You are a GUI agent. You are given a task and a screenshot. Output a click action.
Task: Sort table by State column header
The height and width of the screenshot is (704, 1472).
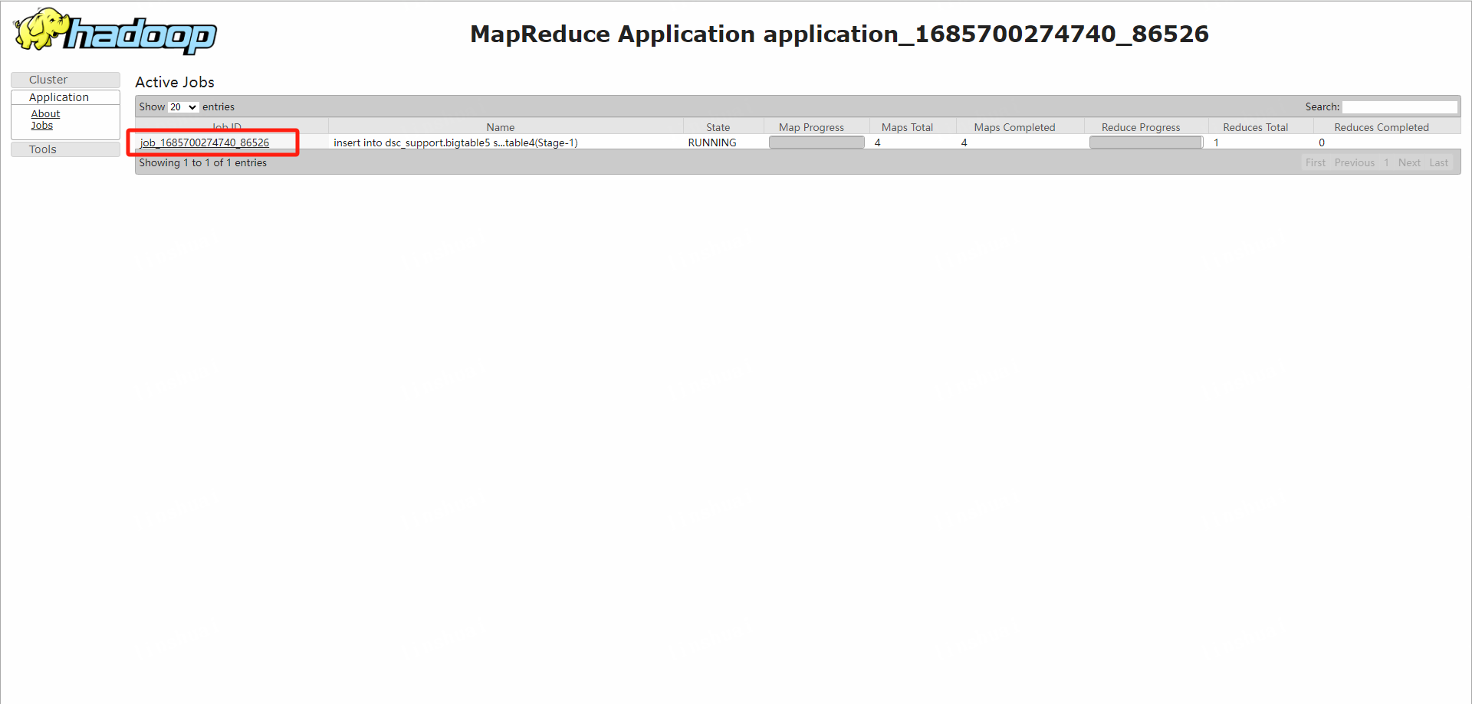point(718,127)
